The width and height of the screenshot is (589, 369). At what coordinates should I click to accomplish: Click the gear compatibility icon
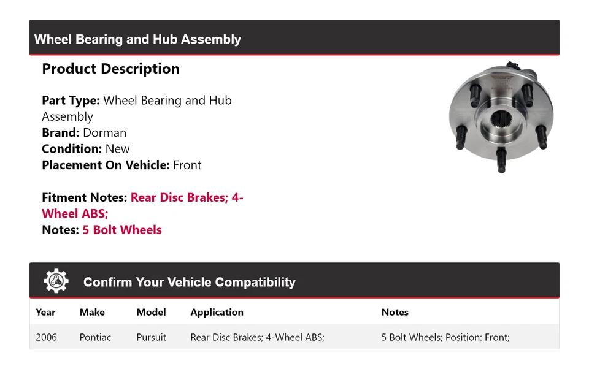tap(56, 281)
